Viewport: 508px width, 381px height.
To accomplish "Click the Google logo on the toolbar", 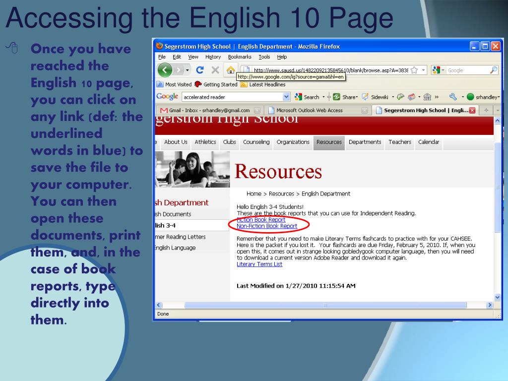I will click(167, 97).
